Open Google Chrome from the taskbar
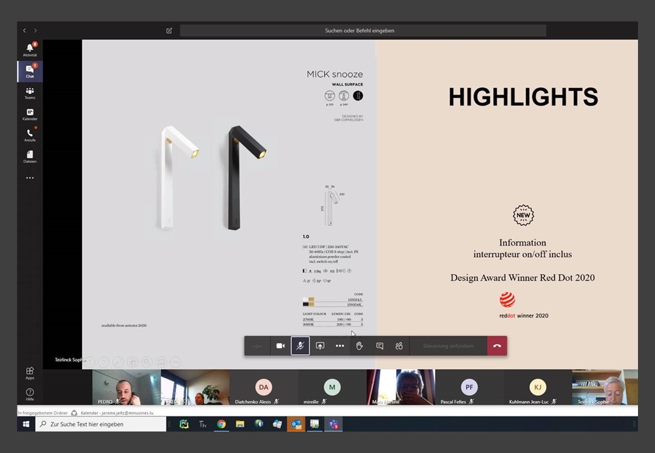This screenshot has height=453, width=655. pyautogui.click(x=222, y=424)
